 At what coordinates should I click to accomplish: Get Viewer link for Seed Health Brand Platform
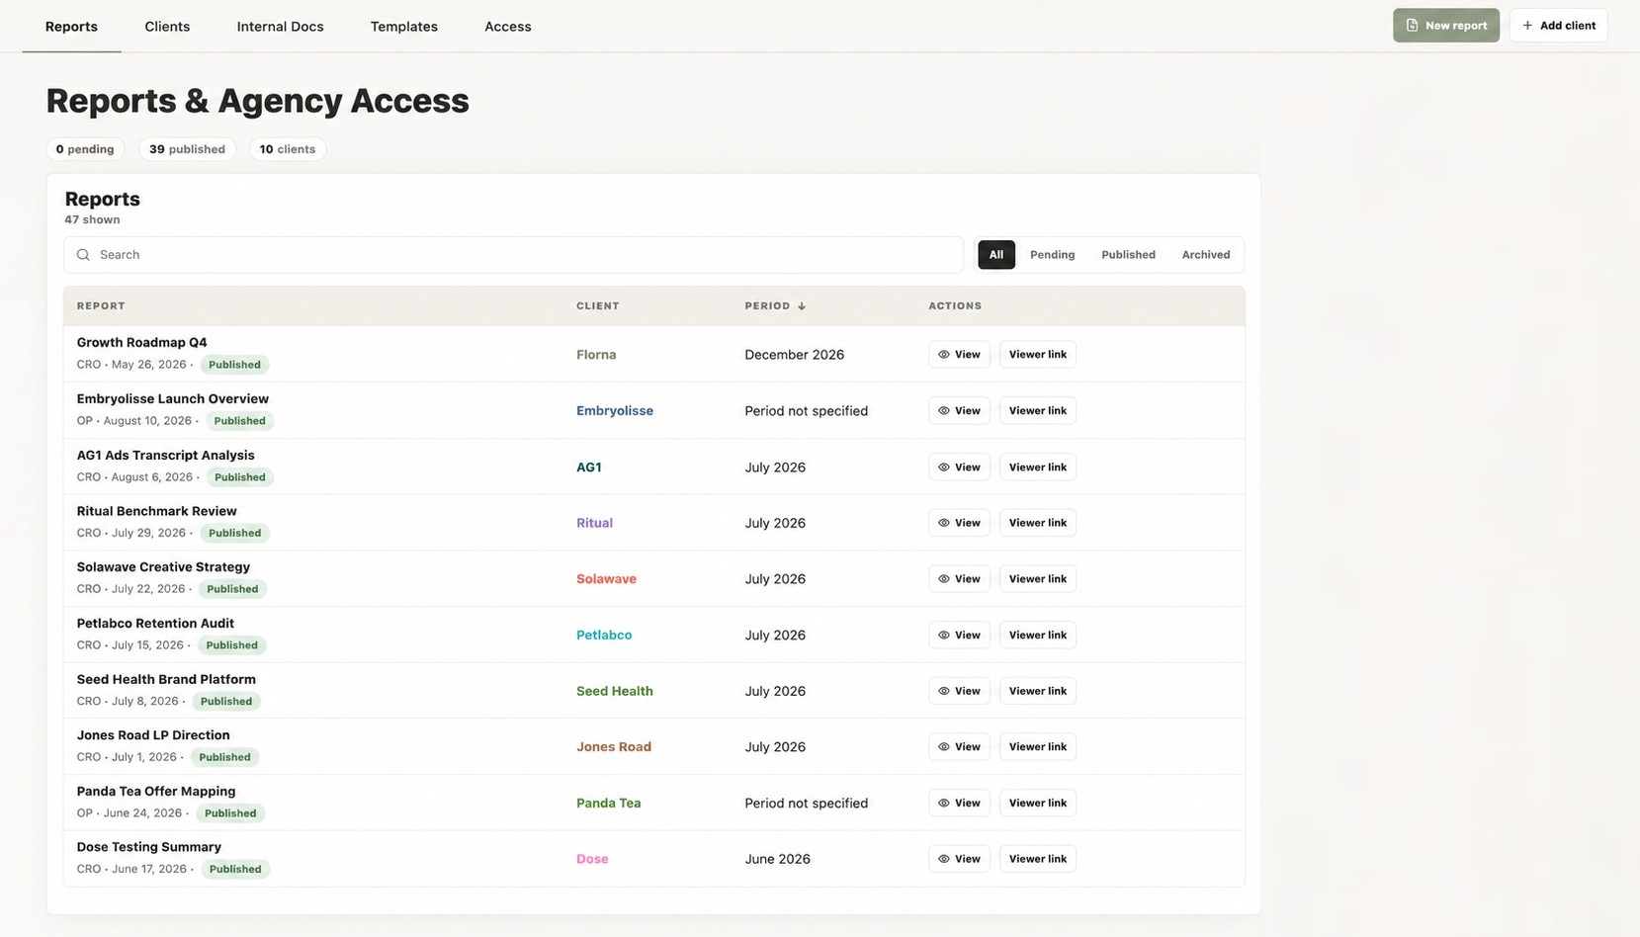[x=1038, y=691]
